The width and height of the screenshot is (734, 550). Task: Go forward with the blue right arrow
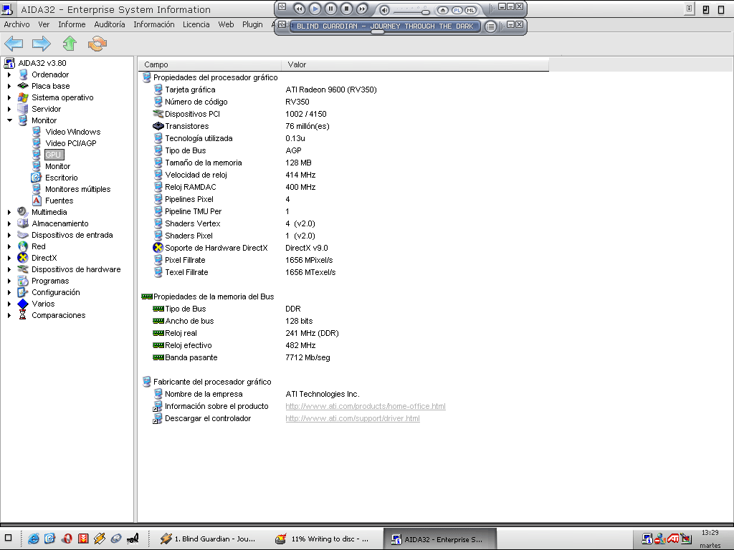[x=41, y=44]
